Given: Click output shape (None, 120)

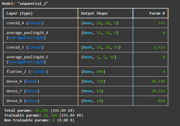Looking at the screenshot, I should [x=93, y=81].
